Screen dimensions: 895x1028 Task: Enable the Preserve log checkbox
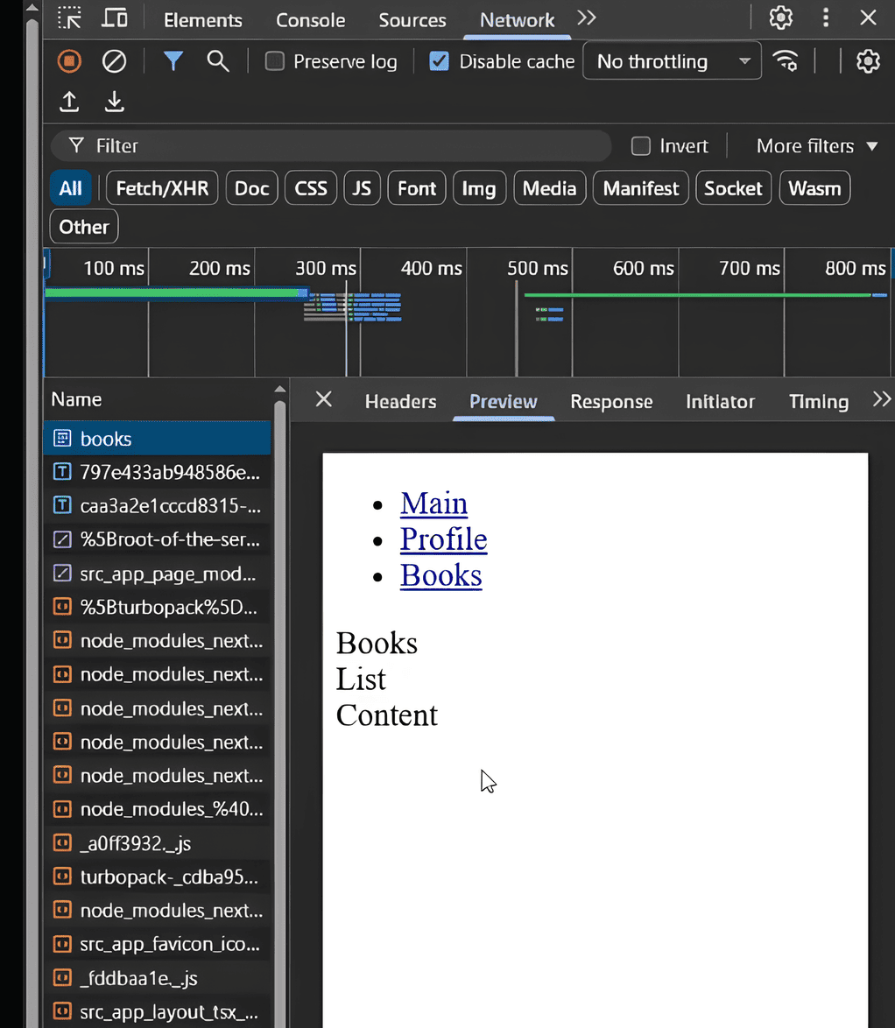(x=275, y=61)
